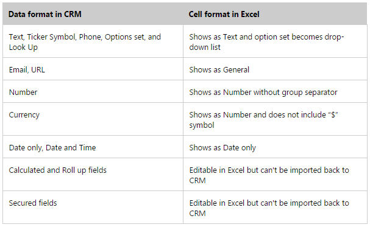
Task: Click Excel format text beside Calculated fields
Action: pyautogui.click(x=269, y=175)
